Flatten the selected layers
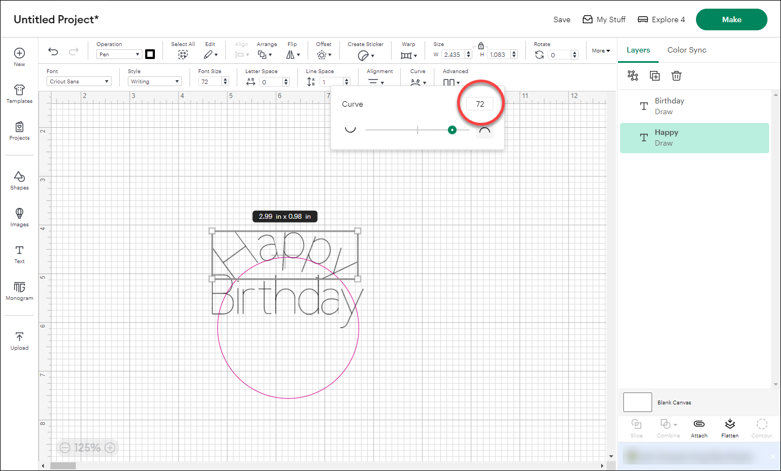781x471 pixels. (730, 428)
